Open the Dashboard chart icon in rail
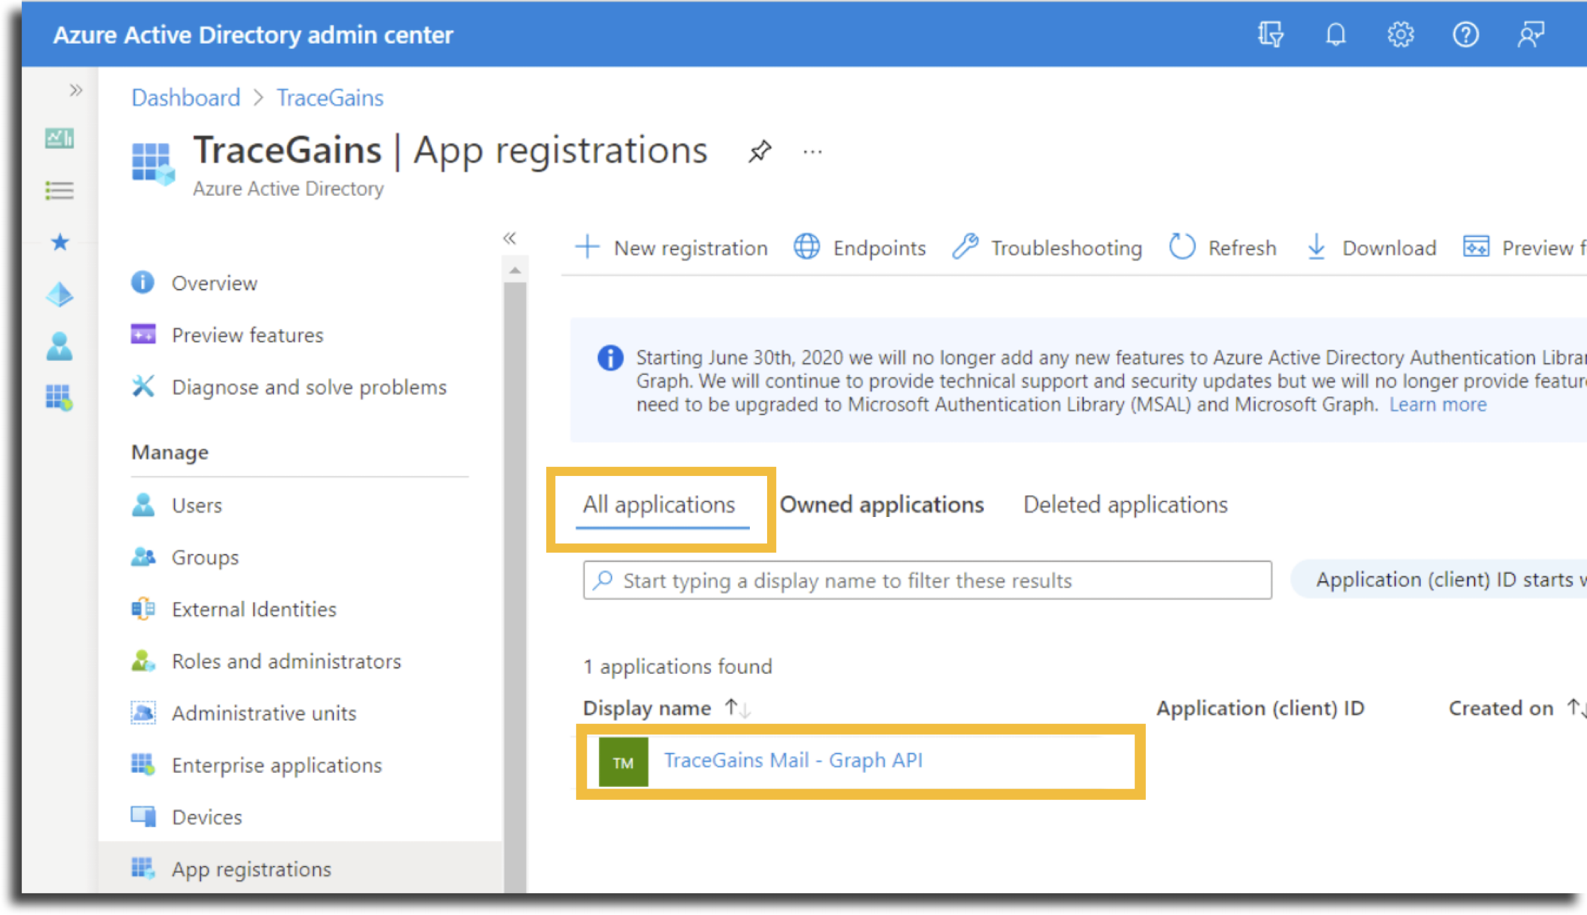Screen dimensions: 1587x915 [60, 138]
